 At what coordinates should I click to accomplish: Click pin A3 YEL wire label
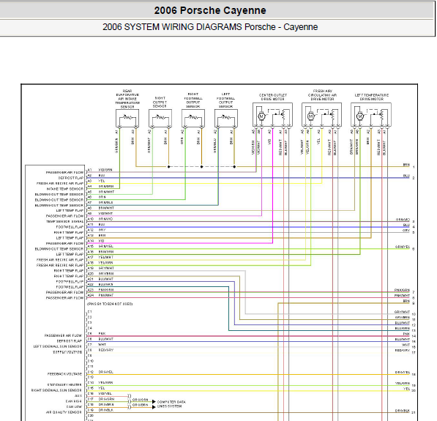[102, 181]
